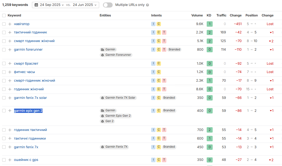282x166 pixels.
Task: Click the Intents column header
Action: coord(156,15)
